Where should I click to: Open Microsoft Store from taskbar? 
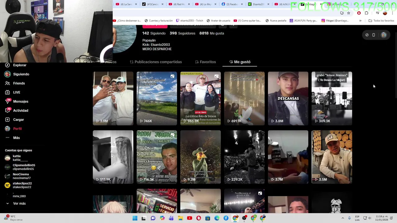point(207,218)
